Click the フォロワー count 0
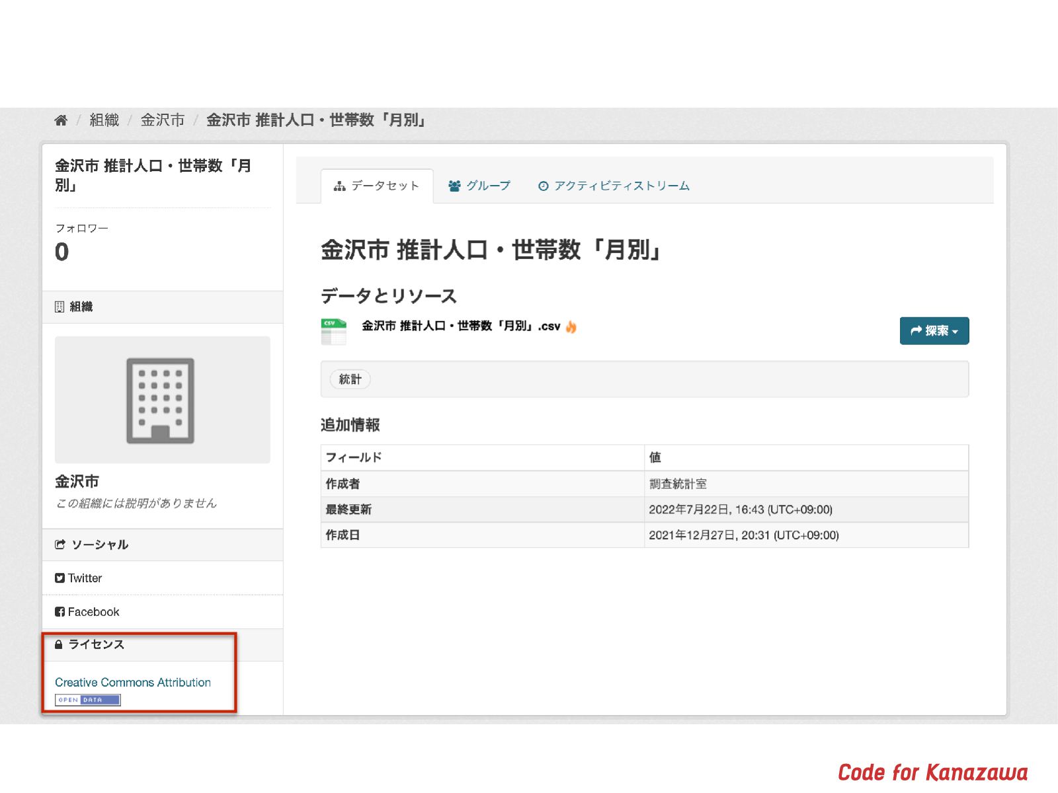 (x=62, y=252)
